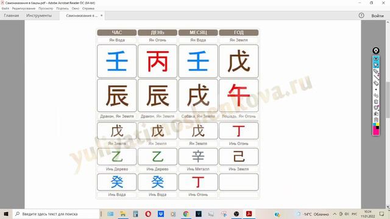Click the МЕСЯЦ column header
The width and height of the screenshot is (390, 219).
[x=198, y=32]
